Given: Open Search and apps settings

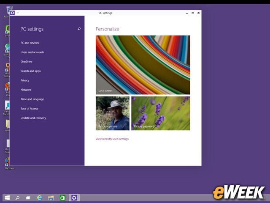Looking at the screenshot, I should click(x=30, y=71).
